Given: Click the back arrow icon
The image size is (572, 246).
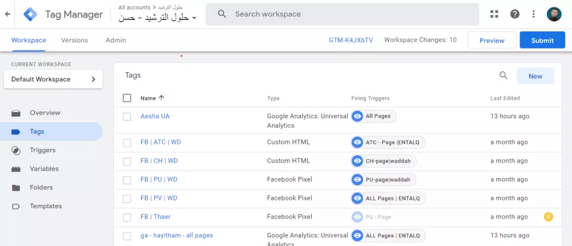Looking at the screenshot, I should 7,14.
